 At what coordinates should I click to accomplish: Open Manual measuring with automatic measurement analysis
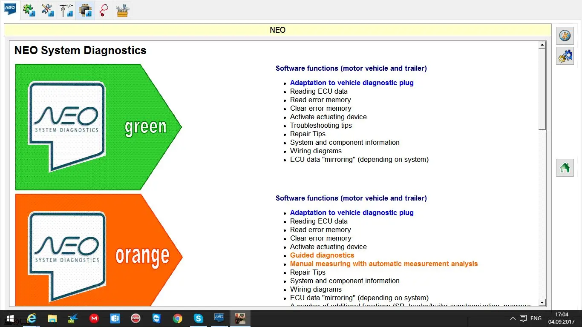384,264
